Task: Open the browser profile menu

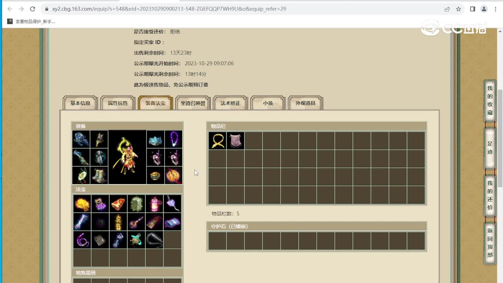Action: (x=484, y=9)
